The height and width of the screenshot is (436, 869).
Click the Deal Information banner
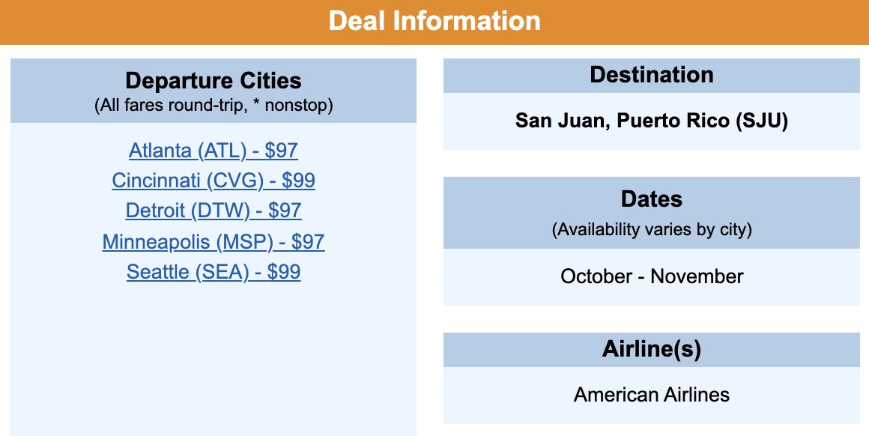coord(434,21)
